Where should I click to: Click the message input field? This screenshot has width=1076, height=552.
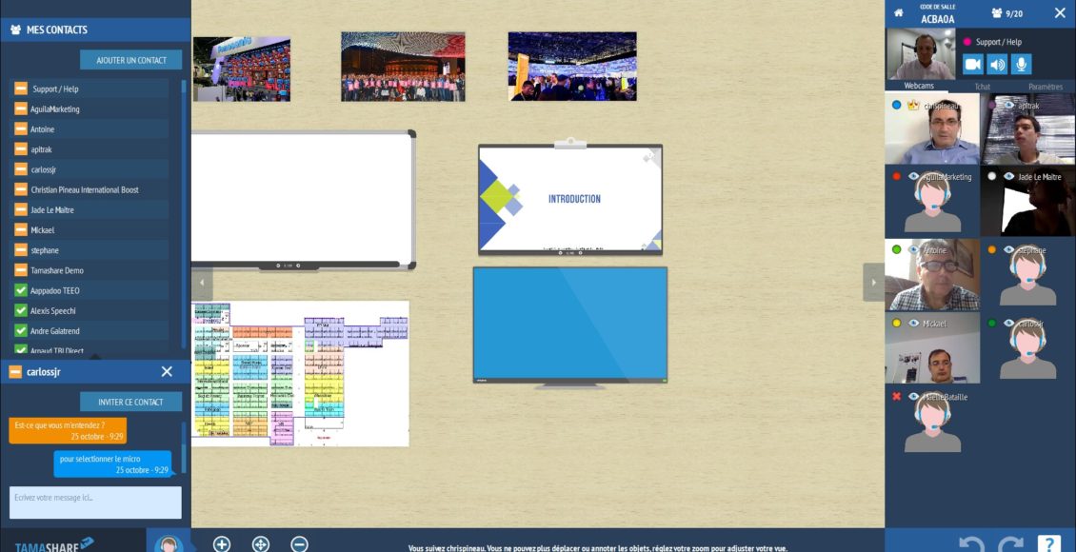coord(95,503)
